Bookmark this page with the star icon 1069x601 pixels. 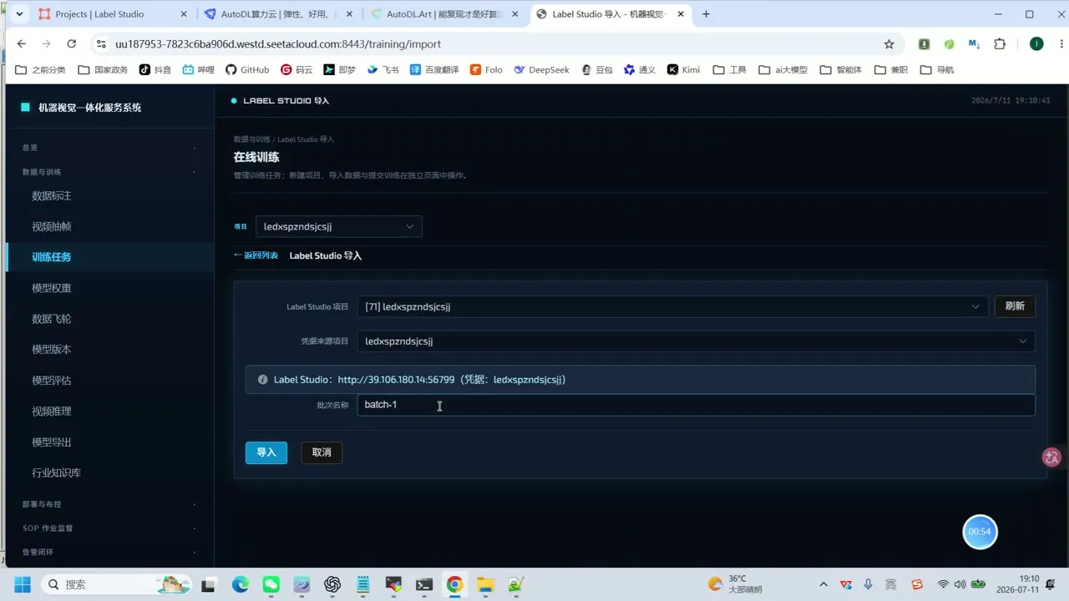point(889,44)
